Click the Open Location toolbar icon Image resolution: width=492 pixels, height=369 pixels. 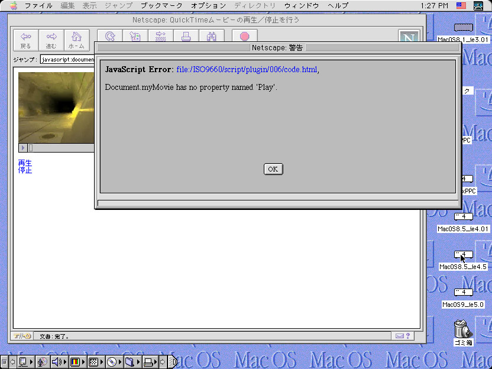click(x=161, y=36)
